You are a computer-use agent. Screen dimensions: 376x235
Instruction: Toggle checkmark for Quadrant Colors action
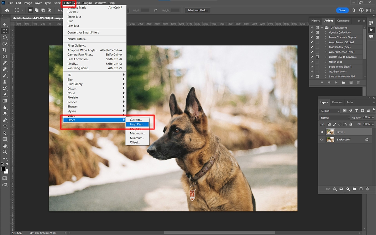pyautogui.click(x=312, y=72)
